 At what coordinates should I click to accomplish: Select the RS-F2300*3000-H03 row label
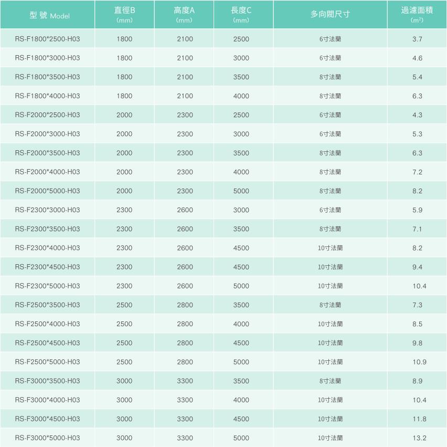pyautogui.click(x=47, y=210)
